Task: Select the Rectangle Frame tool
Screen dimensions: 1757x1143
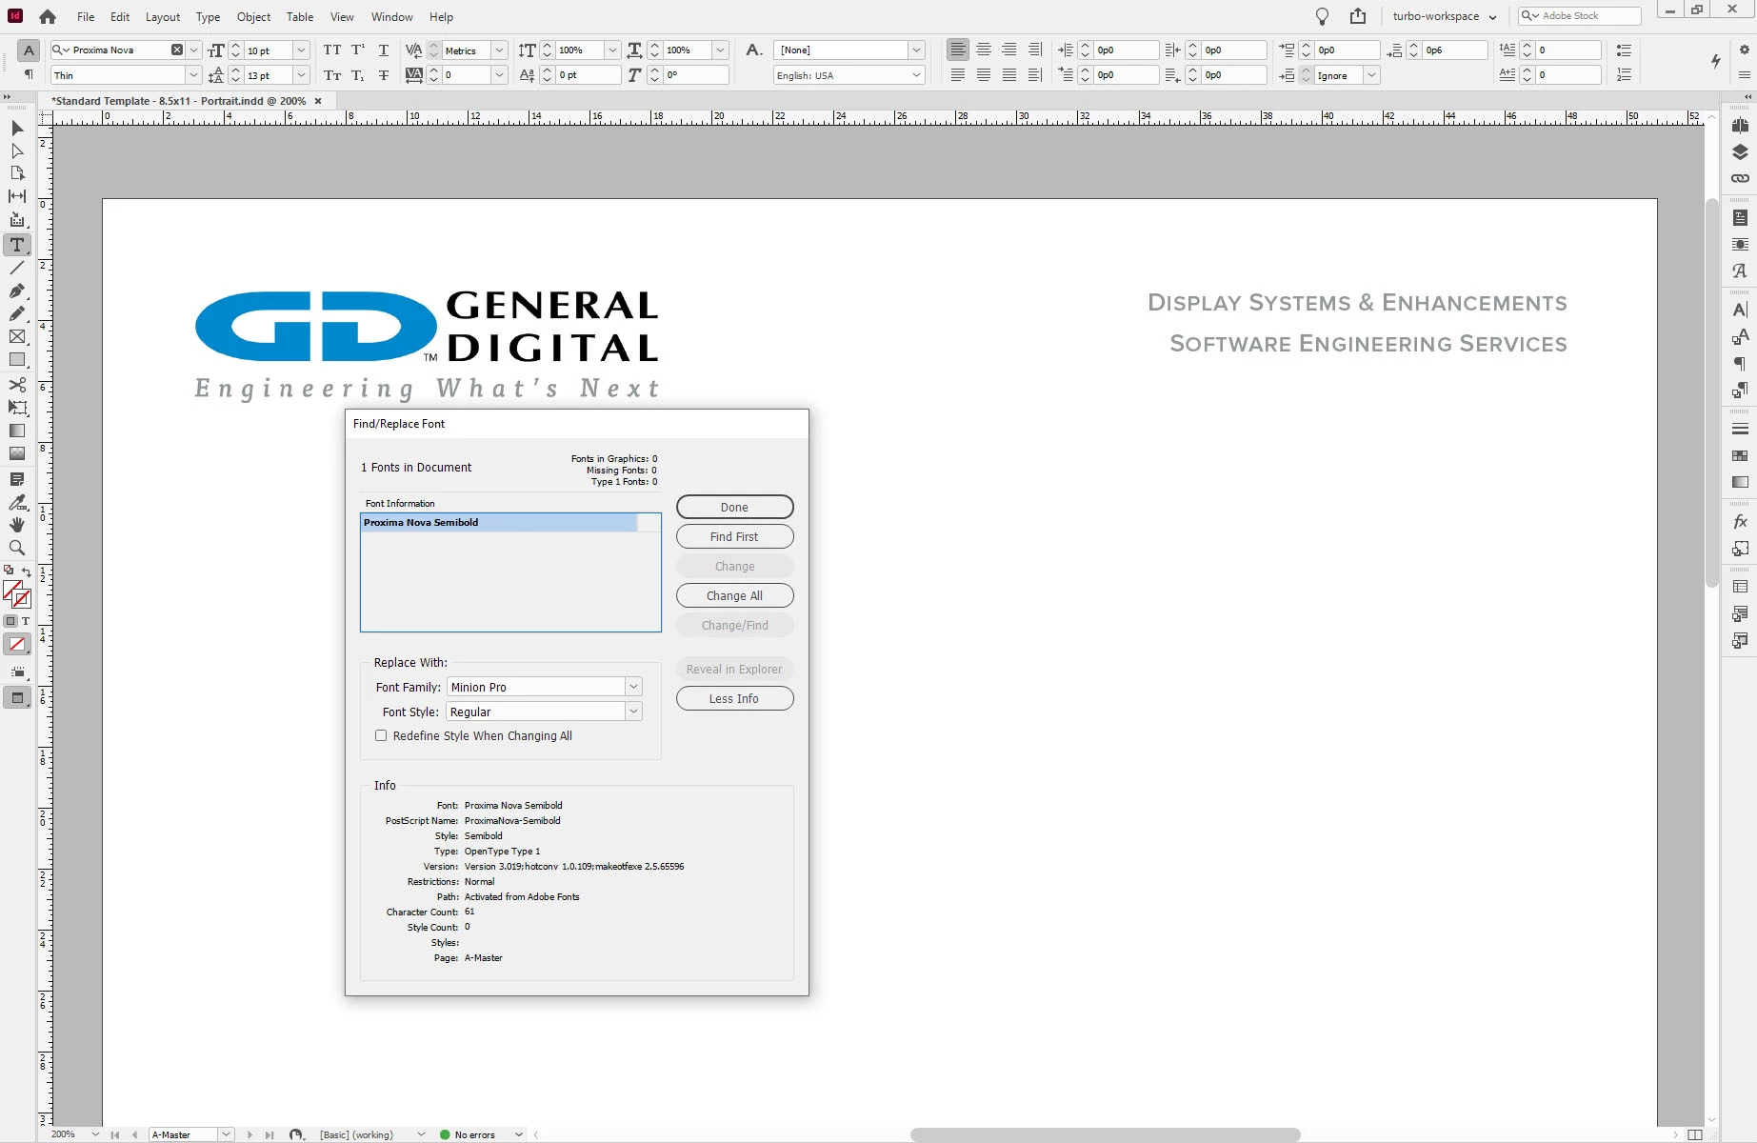Action: (17, 337)
